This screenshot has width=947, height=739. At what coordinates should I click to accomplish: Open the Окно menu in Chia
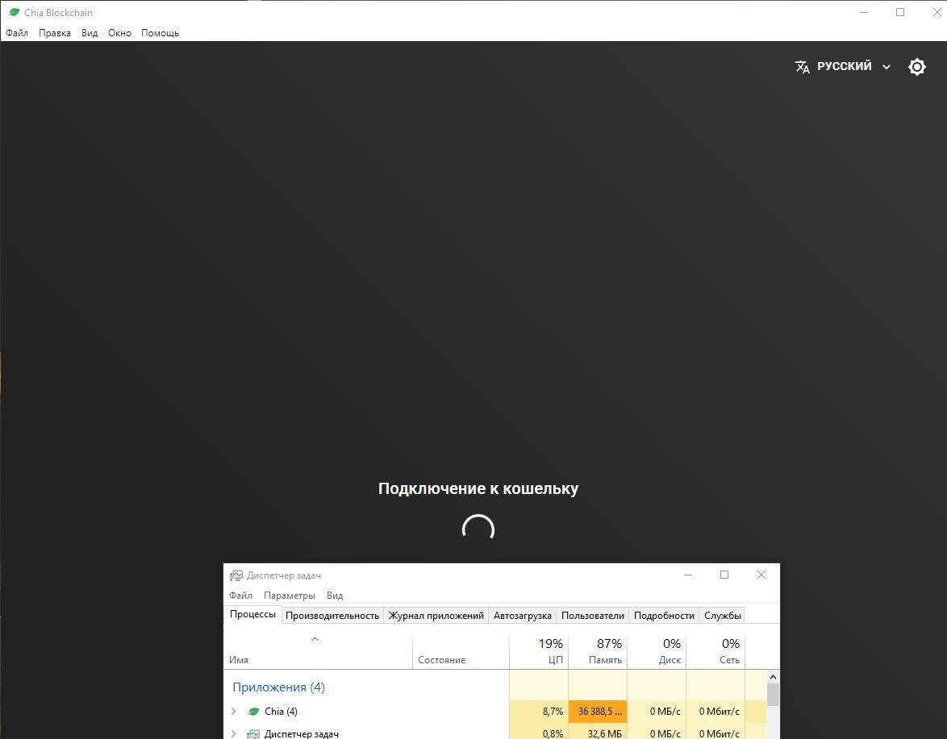(x=119, y=32)
